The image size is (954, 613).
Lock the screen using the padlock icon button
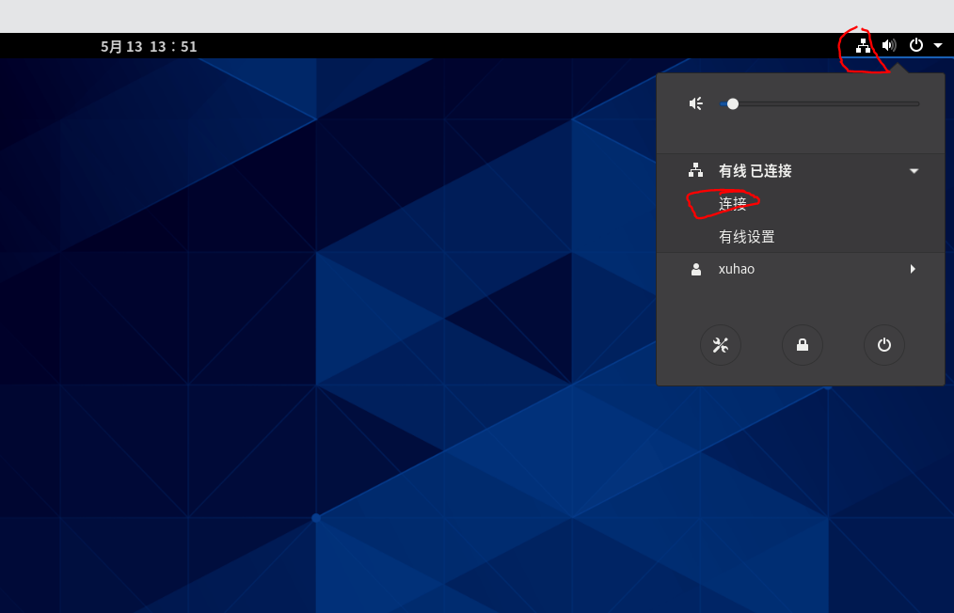pos(803,345)
